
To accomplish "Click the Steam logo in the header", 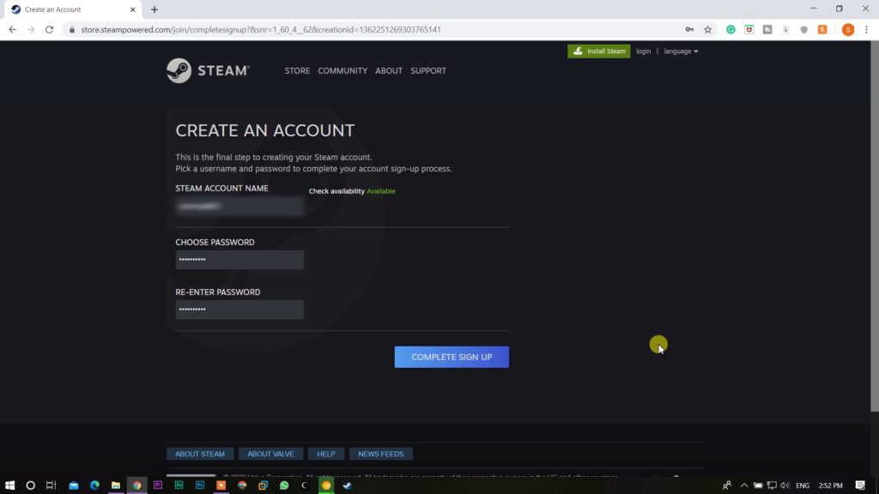I will click(x=208, y=70).
